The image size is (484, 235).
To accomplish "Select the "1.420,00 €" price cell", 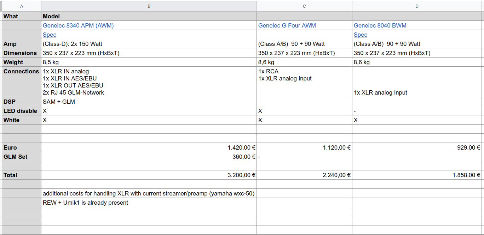I will point(149,147).
